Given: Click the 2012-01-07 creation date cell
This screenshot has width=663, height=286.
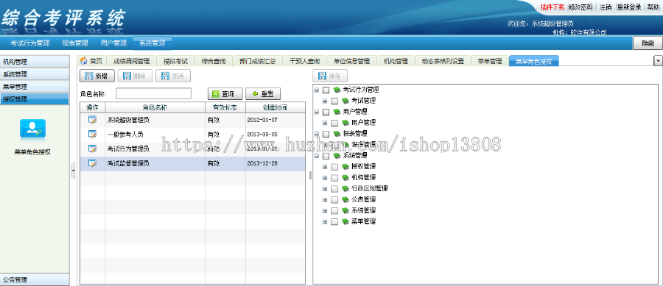Looking at the screenshot, I should pos(276,120).
